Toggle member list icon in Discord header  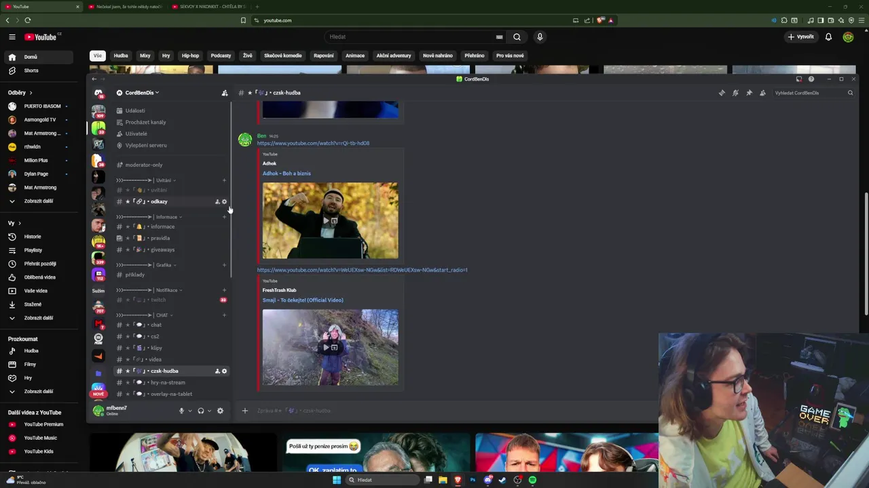762,93
